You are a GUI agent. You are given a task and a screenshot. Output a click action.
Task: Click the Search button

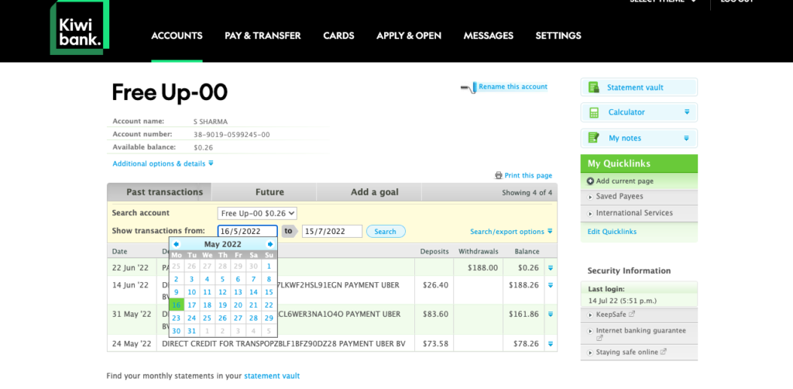385,232
